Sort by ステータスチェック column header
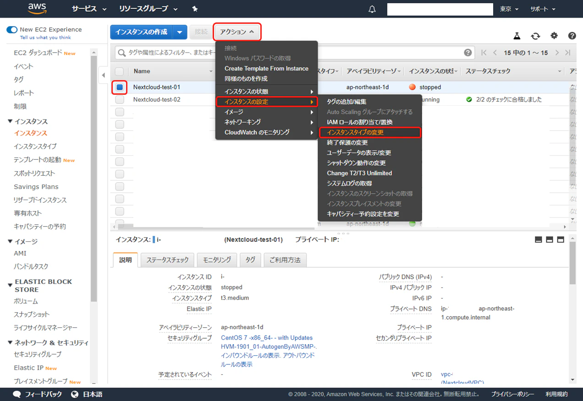This screenshot has width=583, height=401. pyautogui.click(x=514, y=71)
